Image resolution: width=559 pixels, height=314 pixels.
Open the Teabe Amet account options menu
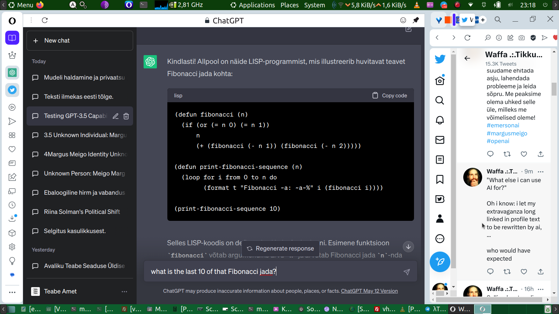pos(124,291)
